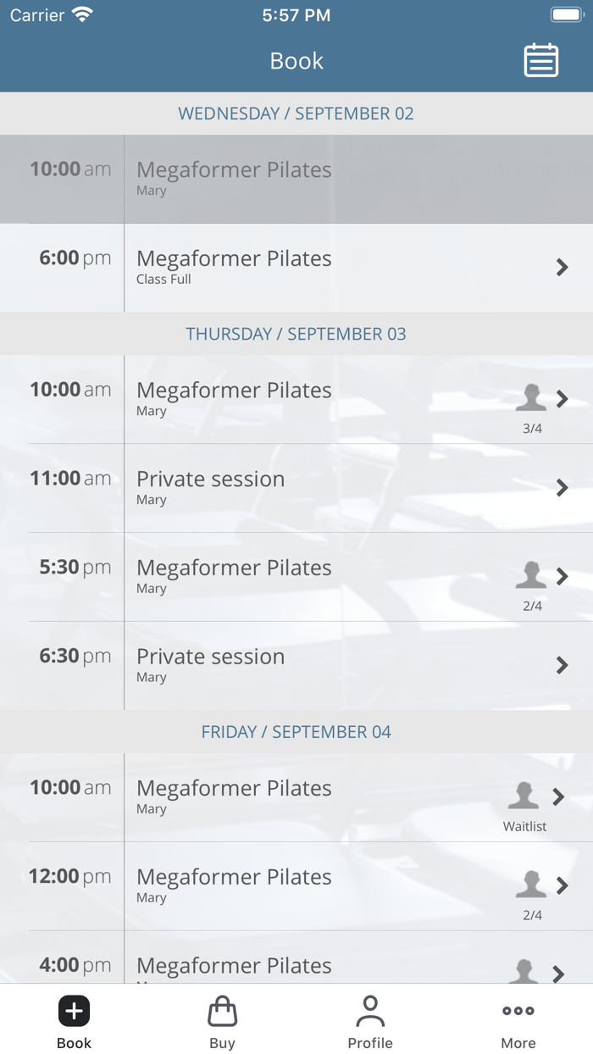Tap the More three-dots icon
Image resolution: width=593 pixels, height=1054 pixels.
(x=518, y=1011)
